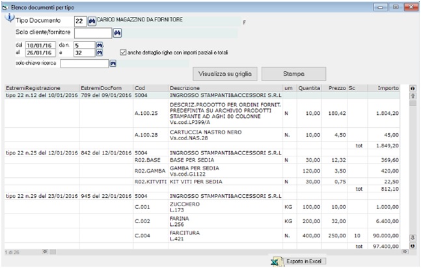Image resolution: width=421 pixels, height=268 pixels.
Task: Click discount value 10 in Sc column
Action: 357,236
